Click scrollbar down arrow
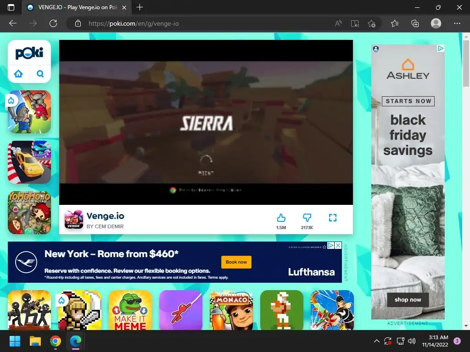 [x=466, y=326]
